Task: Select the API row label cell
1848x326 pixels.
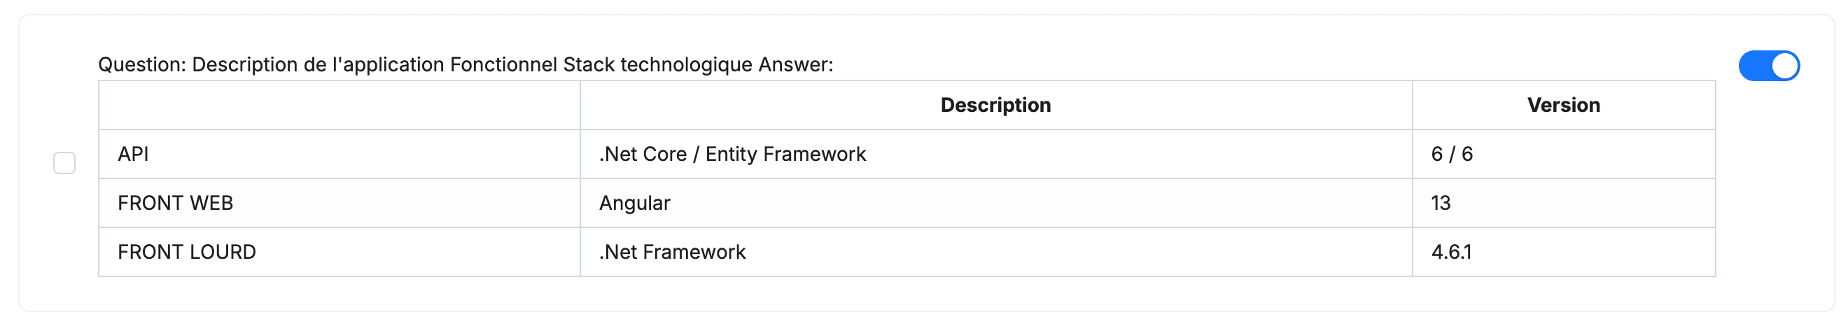Action: tap(339, 154)
